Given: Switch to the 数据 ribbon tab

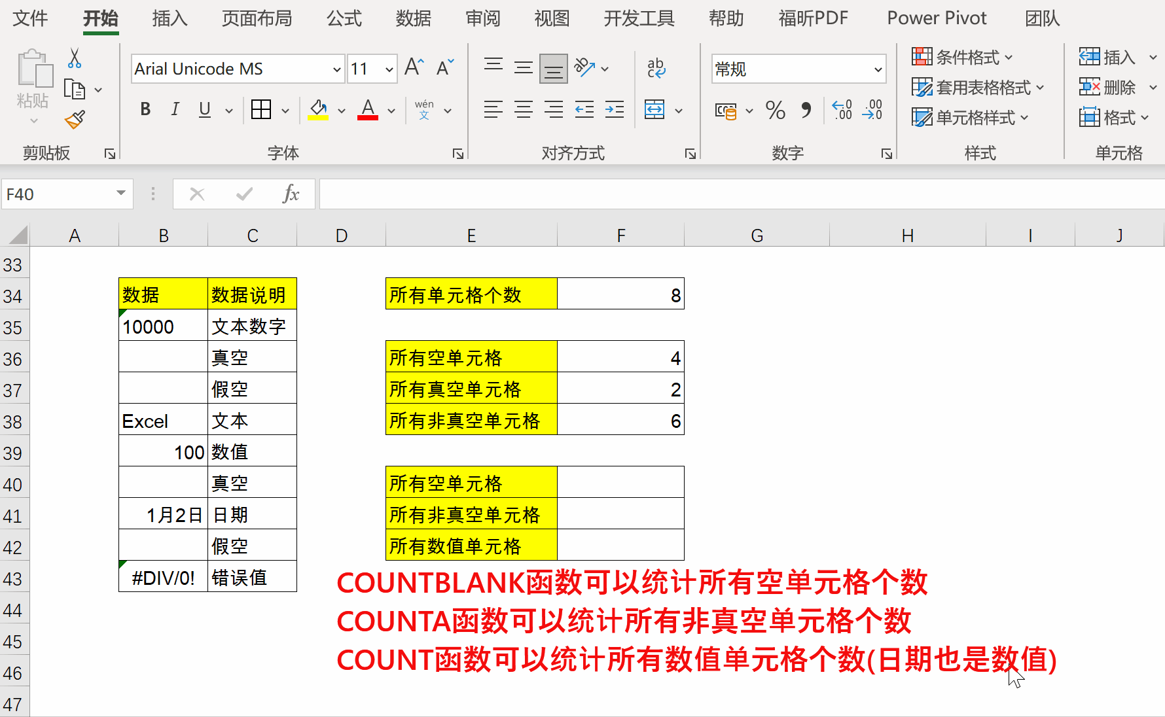Looking at the screenshot, I should [414, 19].
